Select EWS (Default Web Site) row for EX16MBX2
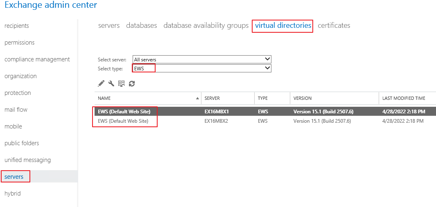This screenshot has height=207, width=436. pyautogui.click(x=265, y=121)
